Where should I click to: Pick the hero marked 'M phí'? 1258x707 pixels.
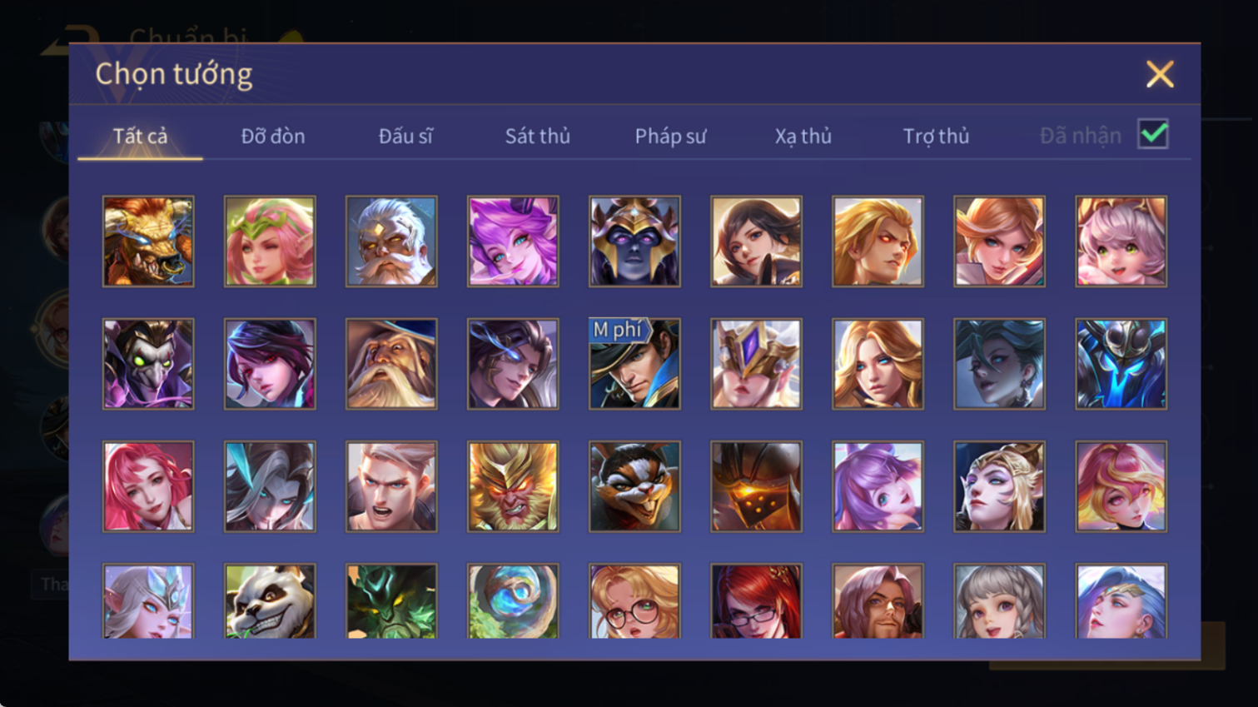click(634, 364)
